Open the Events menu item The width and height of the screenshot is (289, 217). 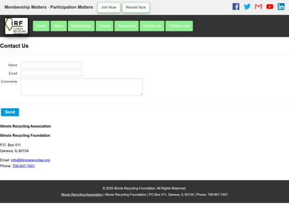(104, 26)
